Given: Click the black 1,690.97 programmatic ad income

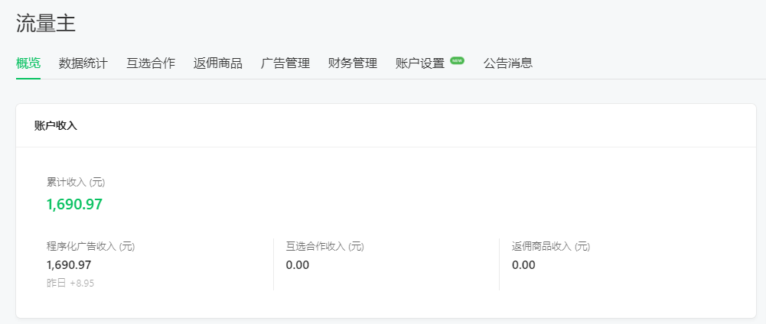Looking at the screenshot, I should point(69,265).
